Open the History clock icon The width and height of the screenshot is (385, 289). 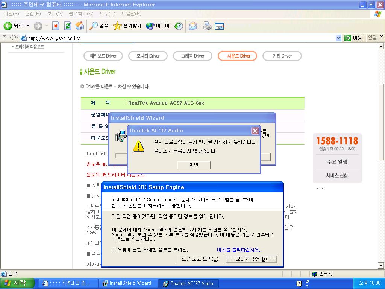point(179,26)
